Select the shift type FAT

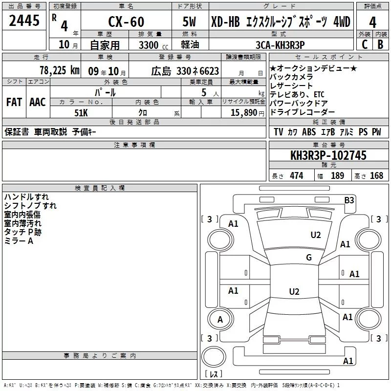14,102
